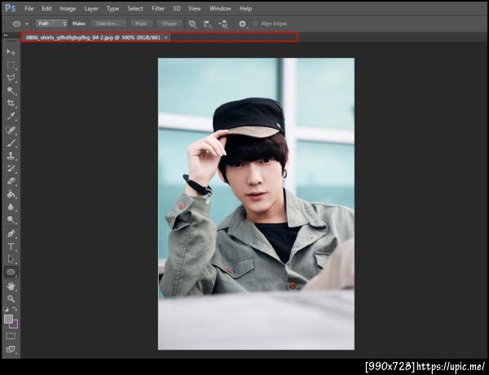Open the Window menu
This screenshot has height=375, width=489.
(220, 9)
